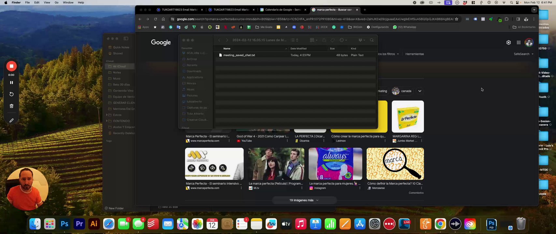
Task: Open Downloads in Finder sidebar
Action: point(194,71)
